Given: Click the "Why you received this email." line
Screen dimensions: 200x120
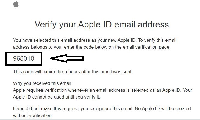Looking at the screenshot, I should 43,83.
